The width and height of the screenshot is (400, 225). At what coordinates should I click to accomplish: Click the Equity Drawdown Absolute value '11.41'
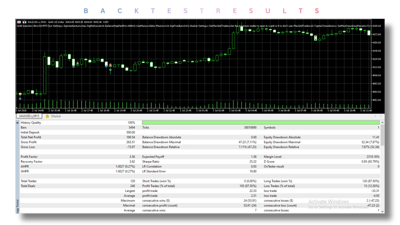point(376,137)
